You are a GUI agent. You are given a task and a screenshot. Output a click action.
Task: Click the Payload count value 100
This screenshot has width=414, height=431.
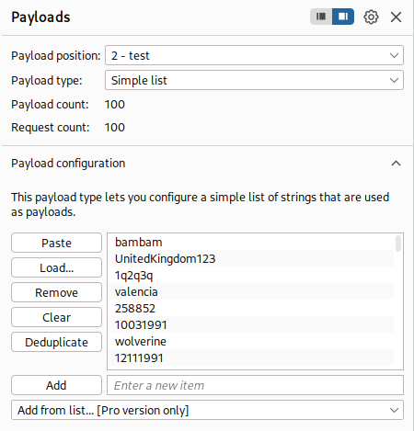pyautogui.click(x=115, y=105)
